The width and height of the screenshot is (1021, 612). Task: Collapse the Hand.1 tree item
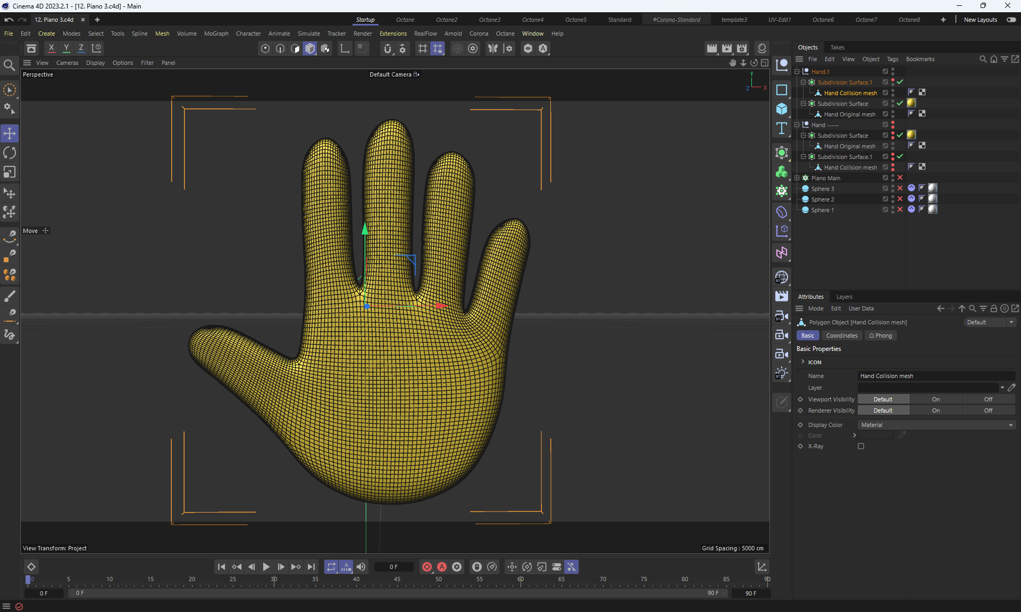[x=797, y=72]
